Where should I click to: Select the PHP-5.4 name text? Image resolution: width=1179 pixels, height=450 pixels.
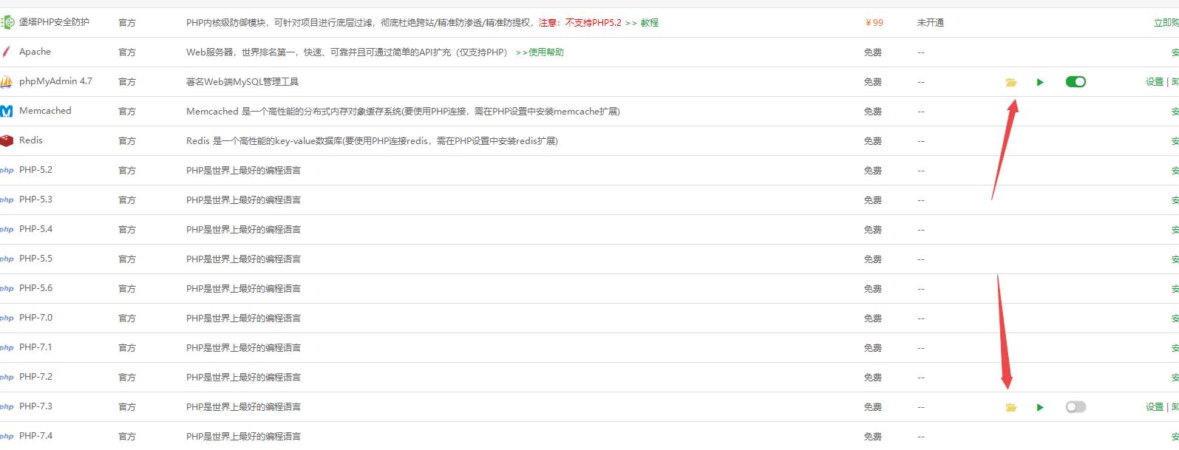coord(35,229)
